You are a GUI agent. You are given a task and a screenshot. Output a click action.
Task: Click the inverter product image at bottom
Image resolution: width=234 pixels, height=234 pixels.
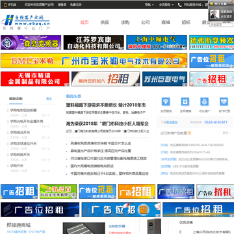153,226
